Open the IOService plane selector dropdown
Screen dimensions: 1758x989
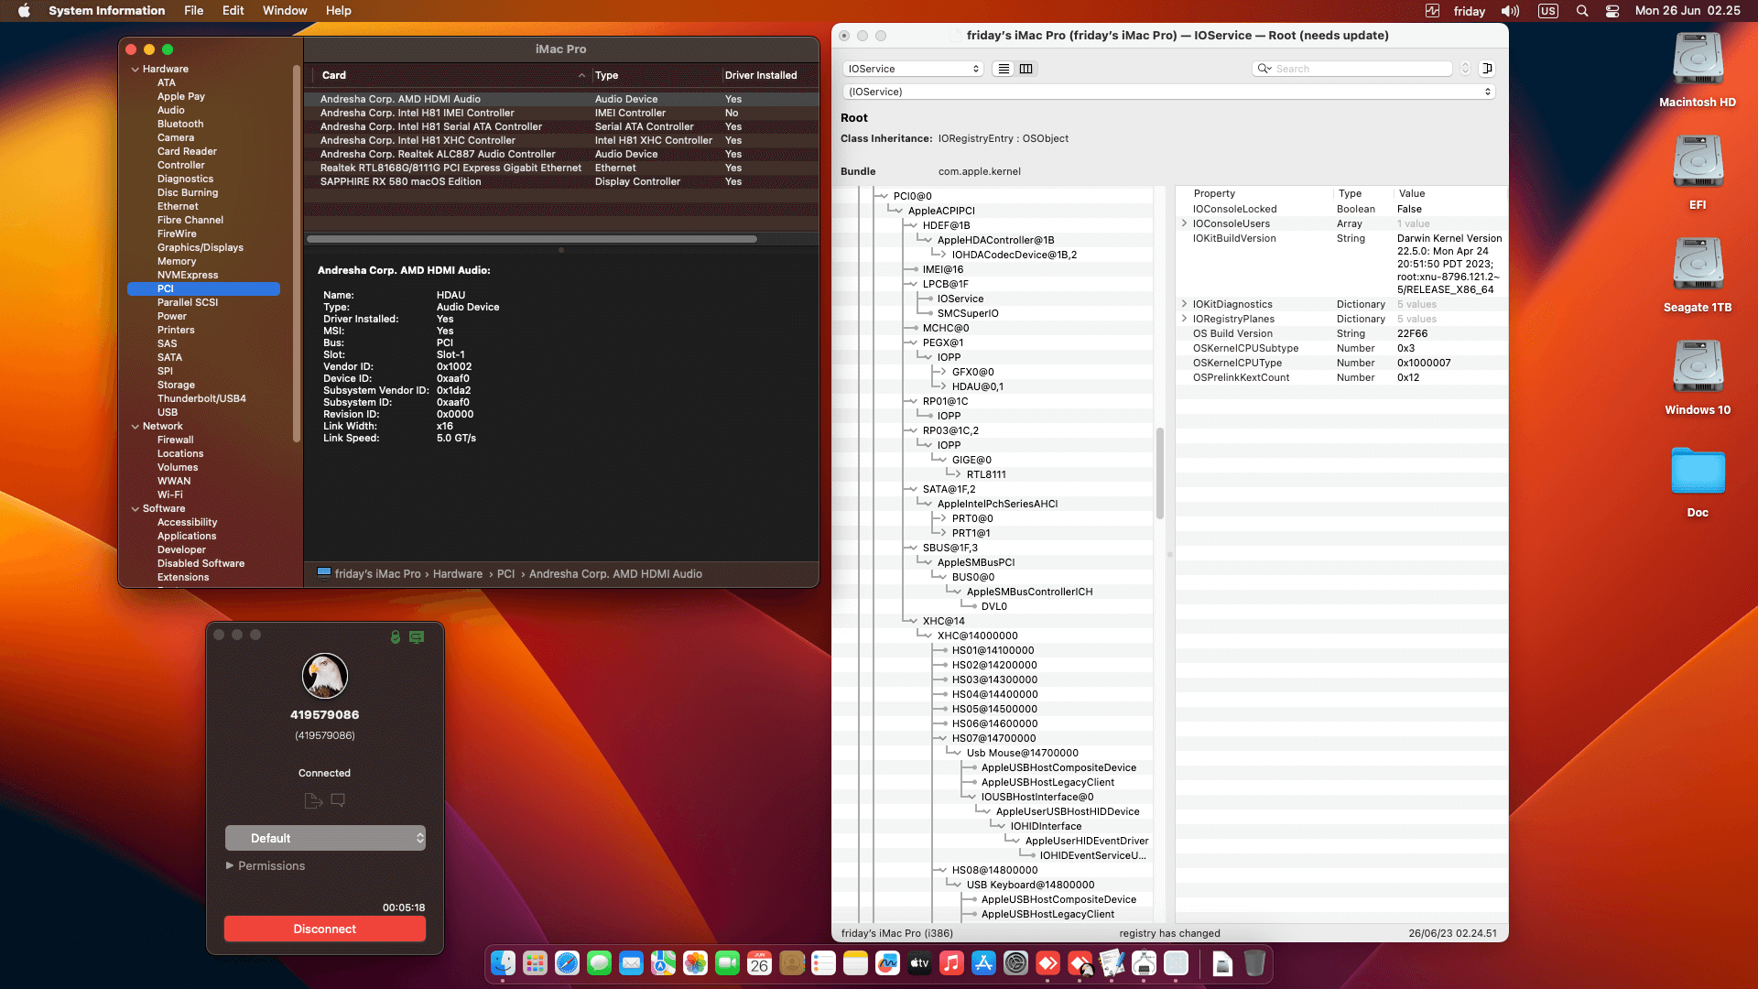click(913, 69)
